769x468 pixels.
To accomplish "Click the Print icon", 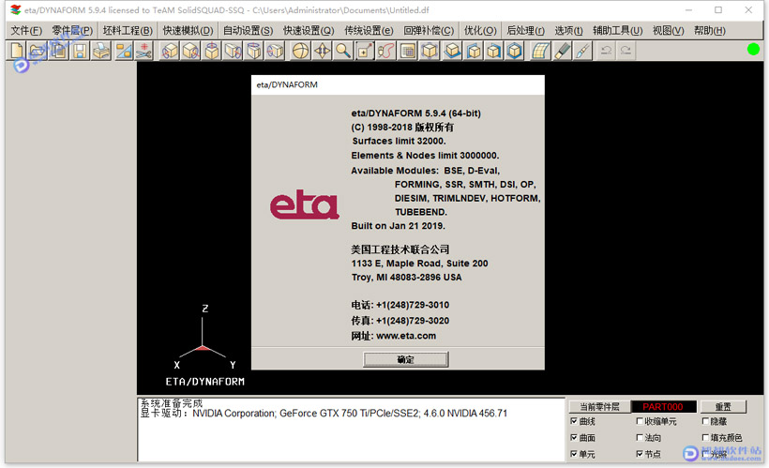I will (101, 51).
